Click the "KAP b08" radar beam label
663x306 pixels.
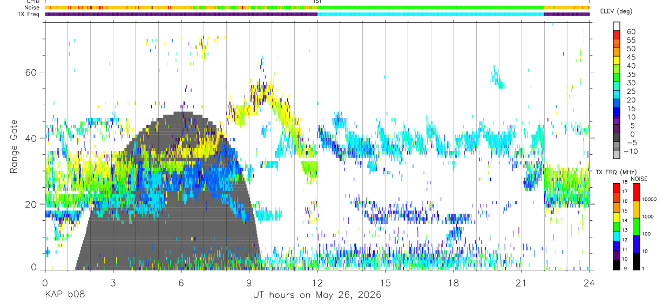tap(64, 295)
